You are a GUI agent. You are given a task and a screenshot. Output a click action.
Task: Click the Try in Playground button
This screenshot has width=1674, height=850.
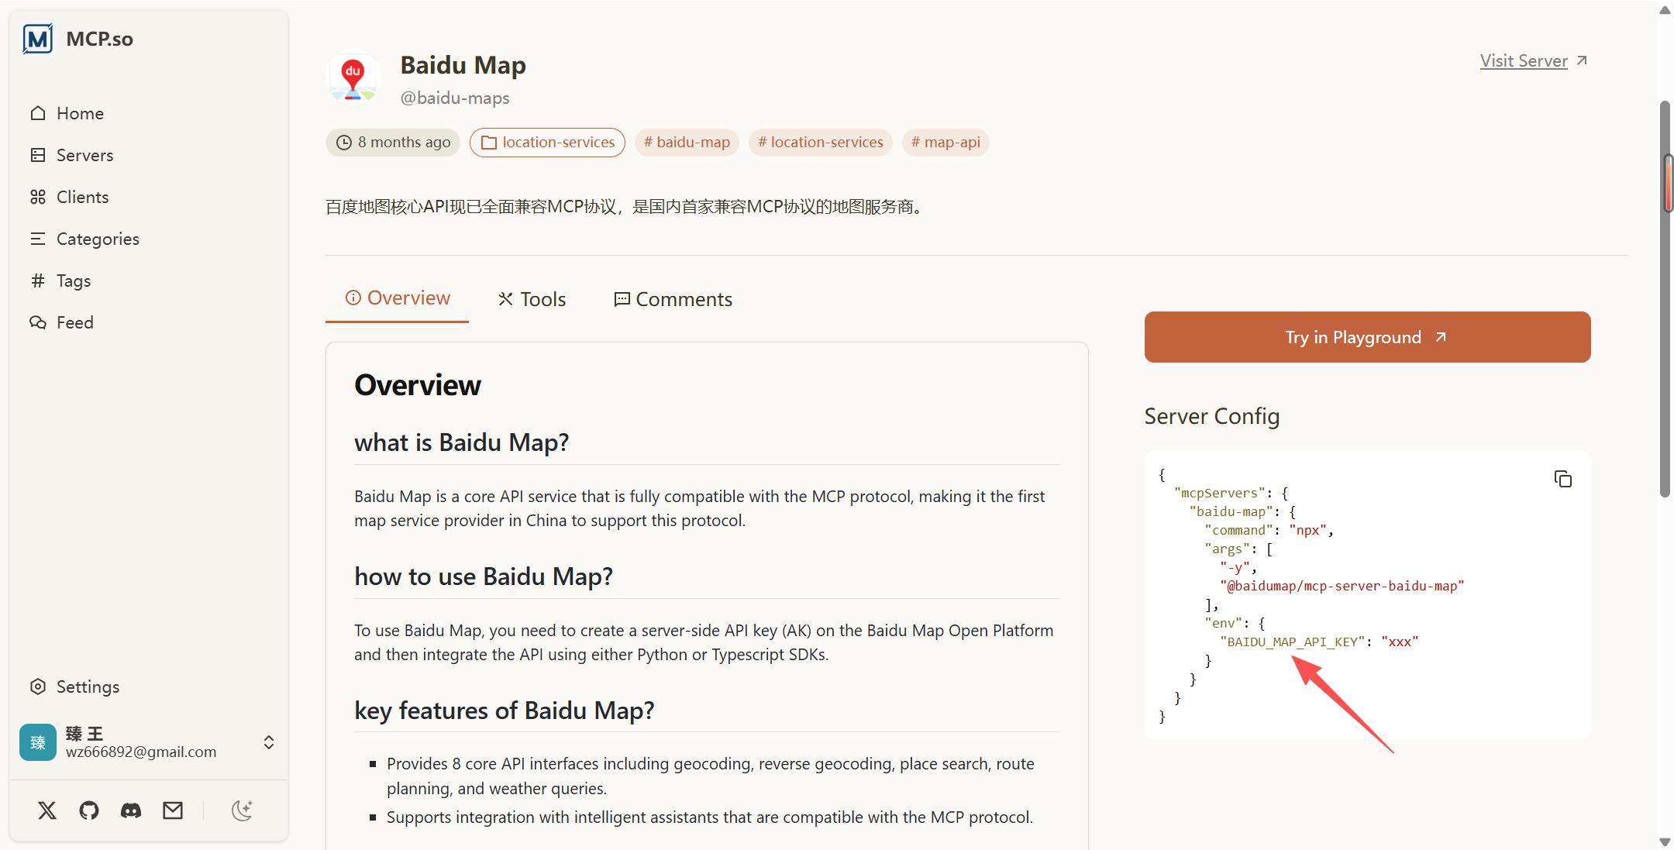coord(1367,337)
